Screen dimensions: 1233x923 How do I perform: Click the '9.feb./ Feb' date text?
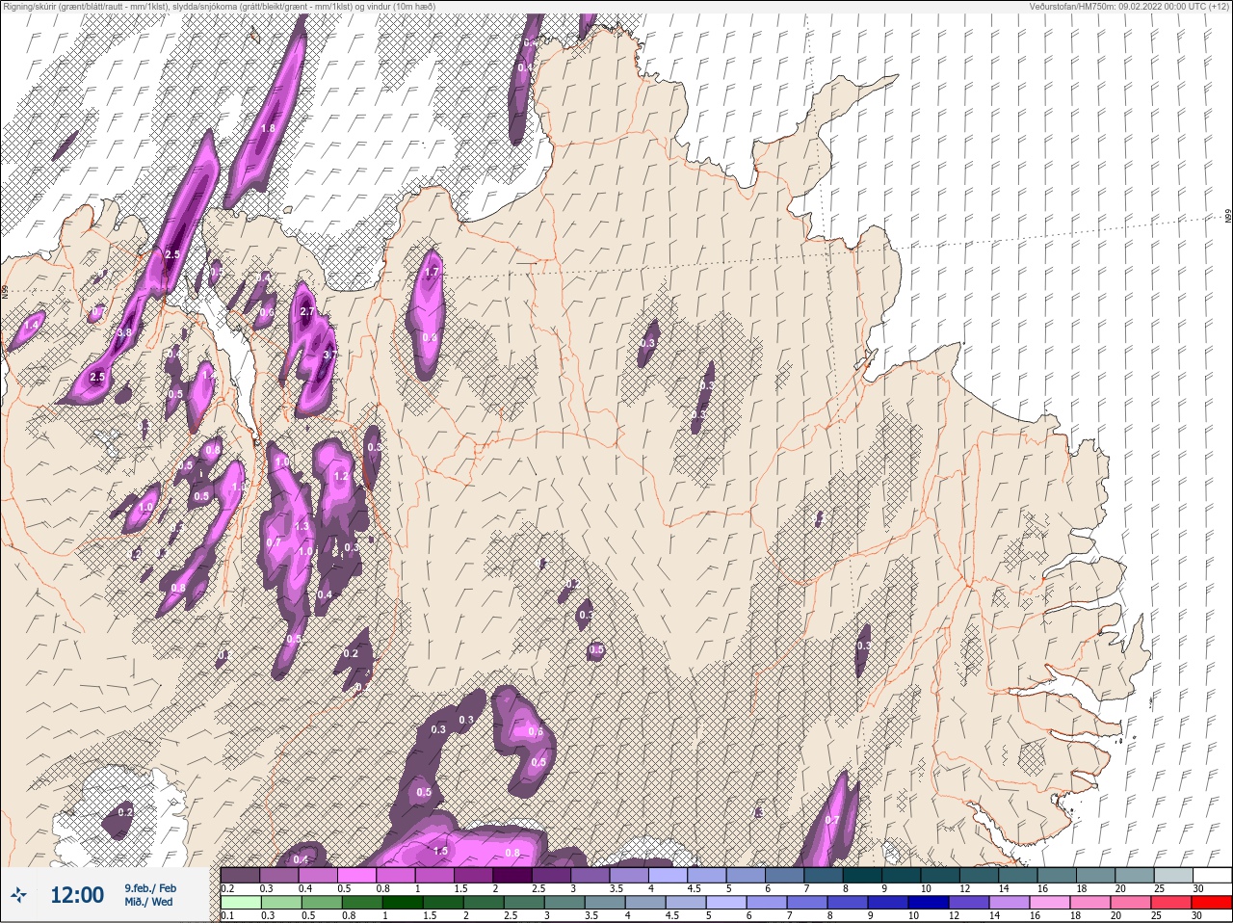150,887
